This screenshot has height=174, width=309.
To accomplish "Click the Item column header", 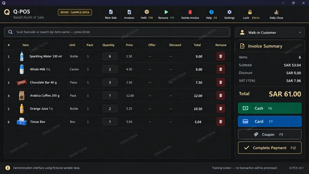I will (25, 45).
